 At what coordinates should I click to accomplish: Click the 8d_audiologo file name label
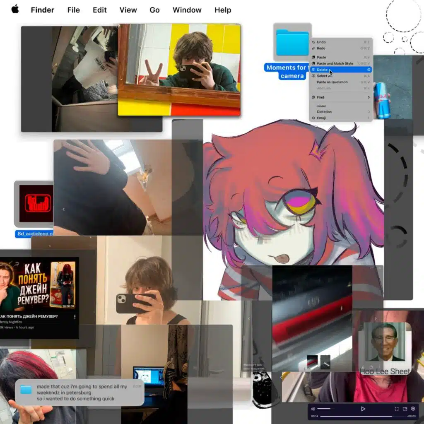click(35, 234)
